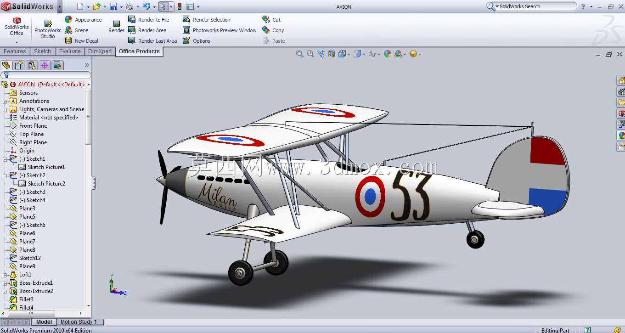The width and height of the screenshot is (625, 333).
Task: Click the Open file folder icon
Action: tap(96, 6)
